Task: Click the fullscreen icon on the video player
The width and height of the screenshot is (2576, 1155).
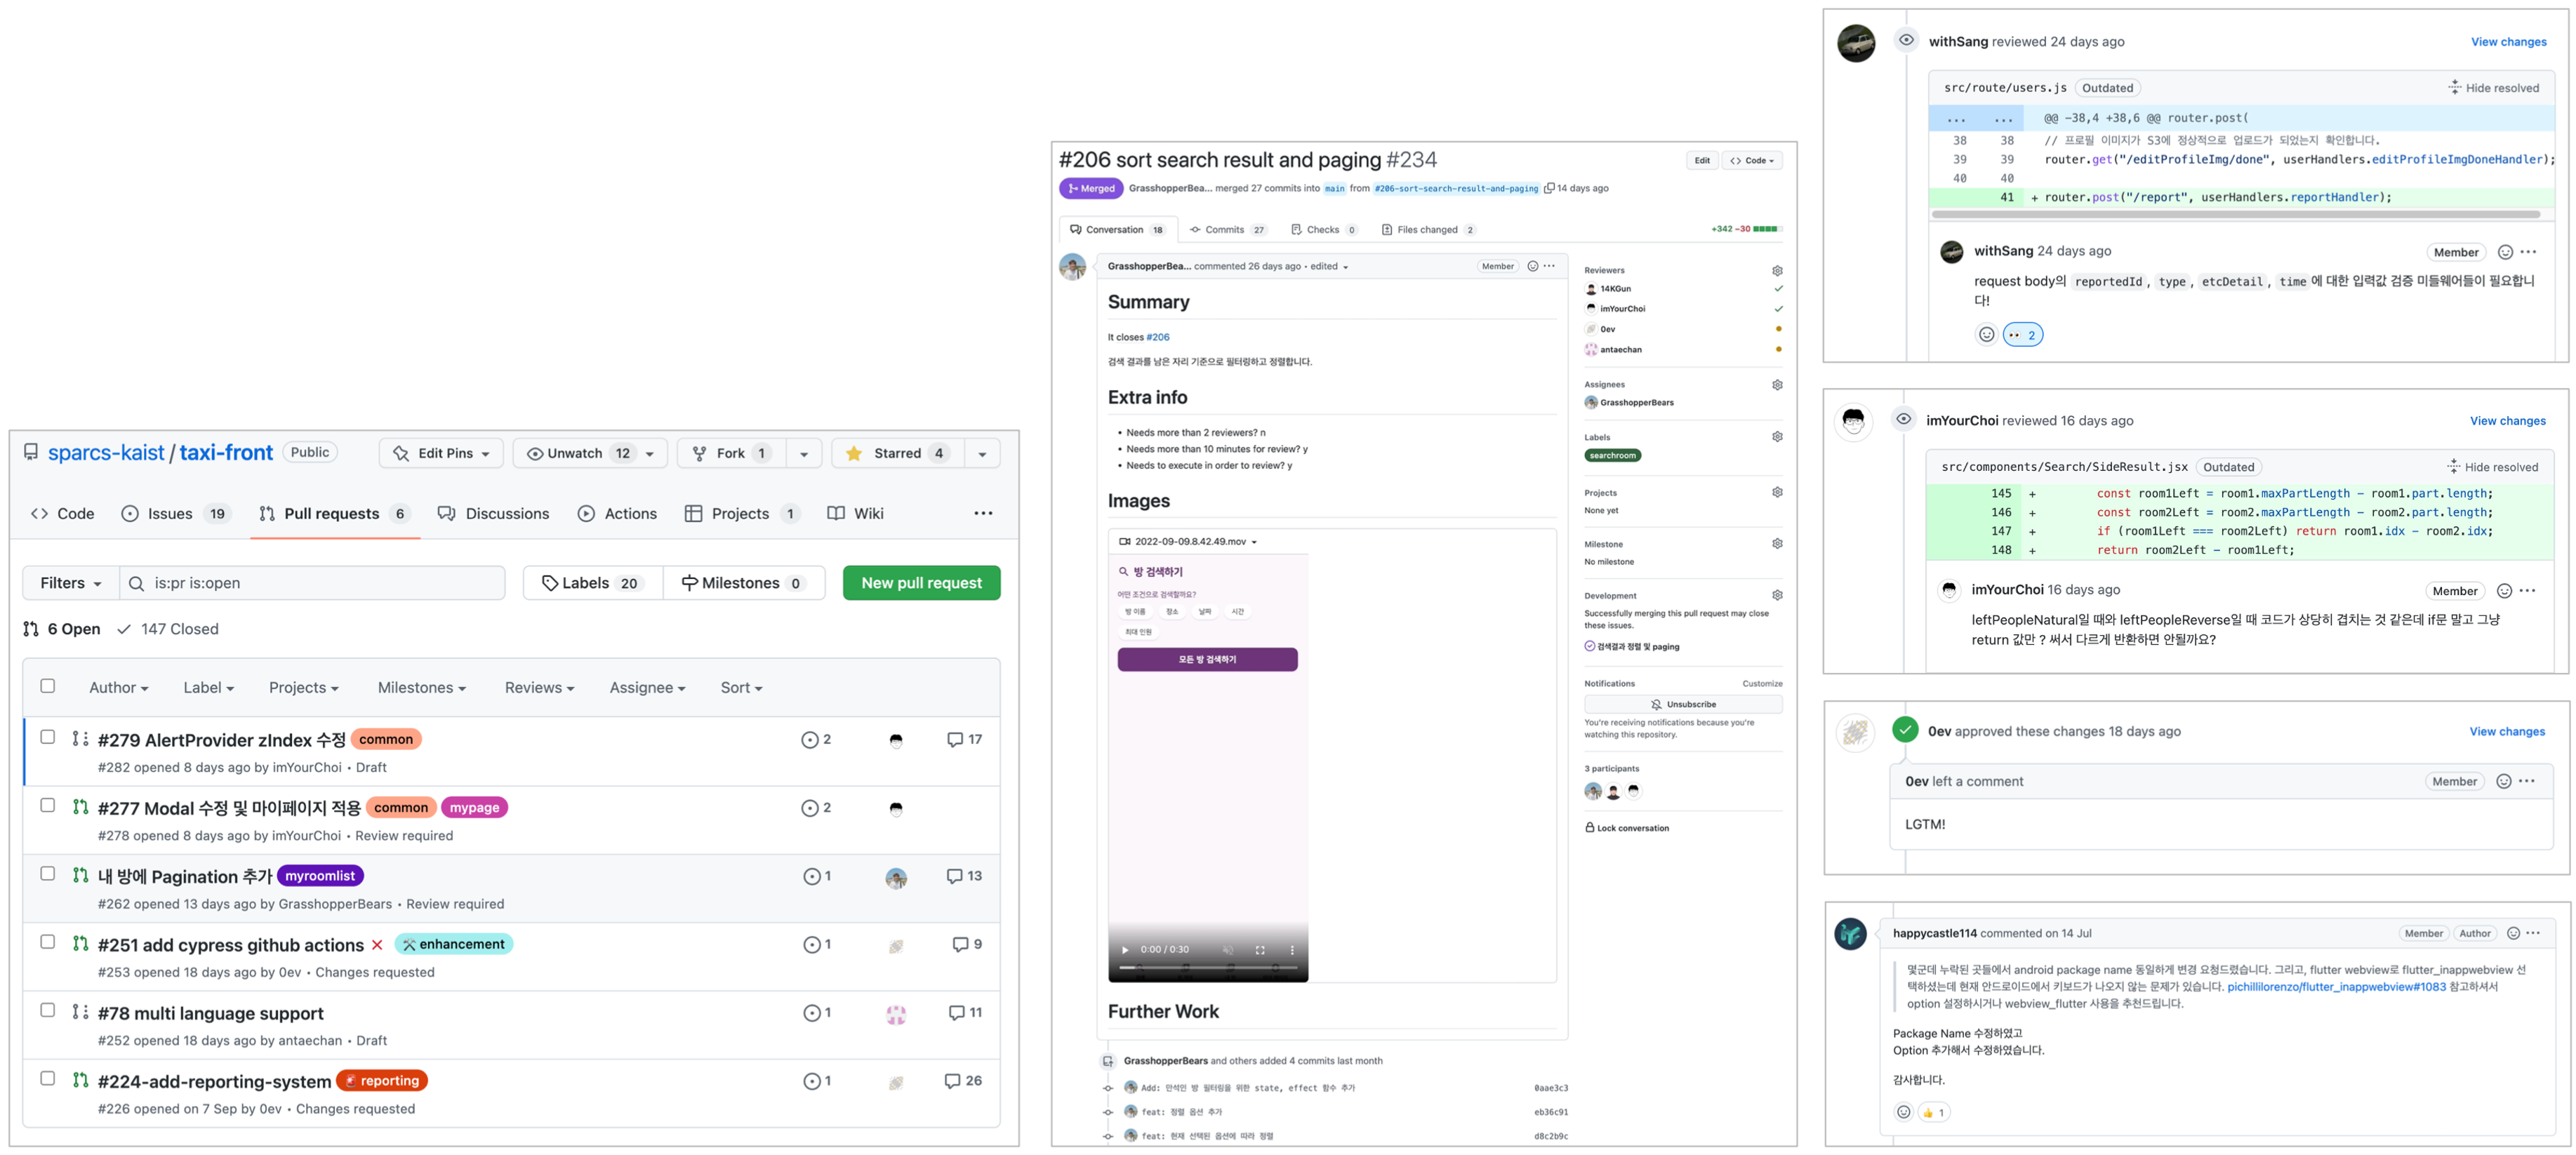Action: 1260,950
